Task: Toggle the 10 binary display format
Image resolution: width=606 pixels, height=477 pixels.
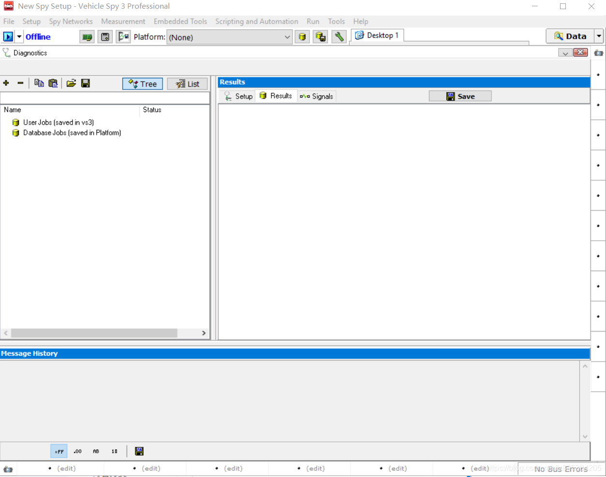Action: point(114,451)
